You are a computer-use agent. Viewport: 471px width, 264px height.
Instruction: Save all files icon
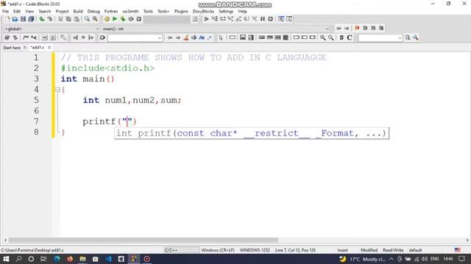pyautogui.click(x=31, y=19)
